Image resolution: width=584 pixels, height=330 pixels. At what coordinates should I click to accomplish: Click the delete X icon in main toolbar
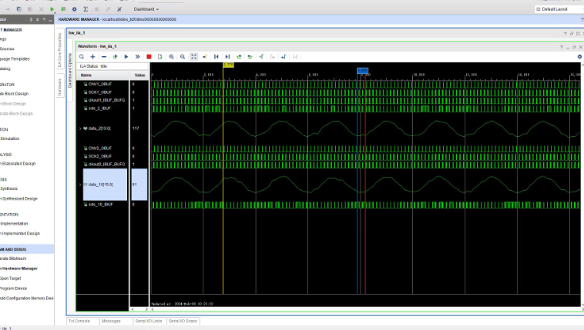tap(42, 9)
